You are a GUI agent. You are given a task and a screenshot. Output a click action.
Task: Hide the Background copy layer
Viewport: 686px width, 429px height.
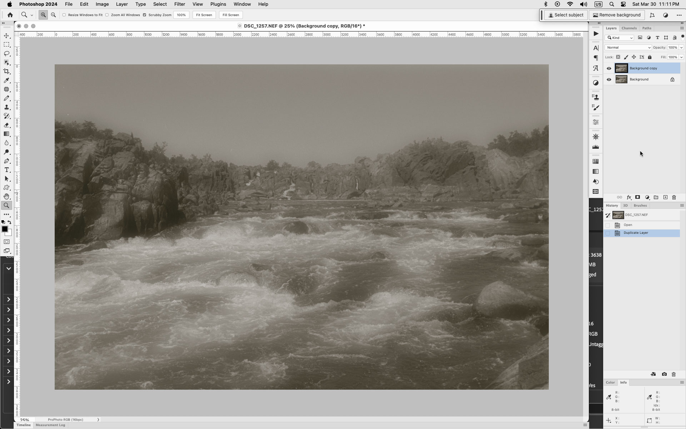[609, 68]
